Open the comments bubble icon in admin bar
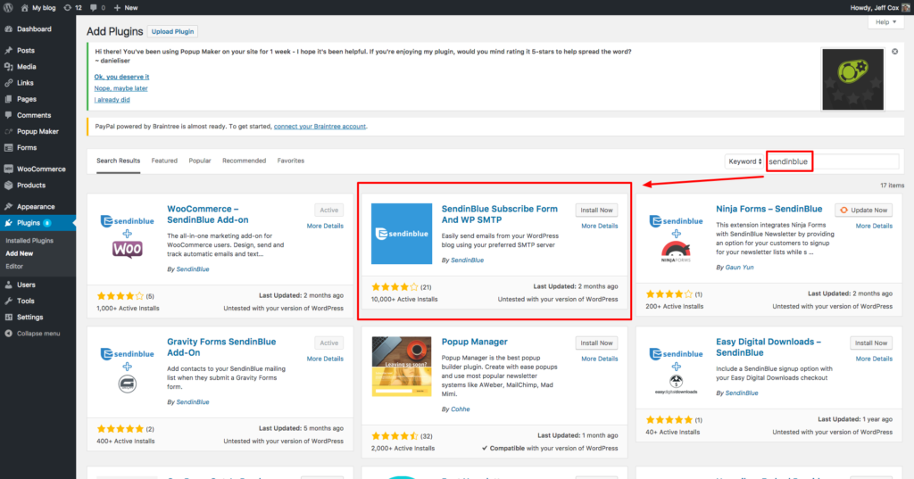This screenshot has width=914, height=479. pos(94,7)
